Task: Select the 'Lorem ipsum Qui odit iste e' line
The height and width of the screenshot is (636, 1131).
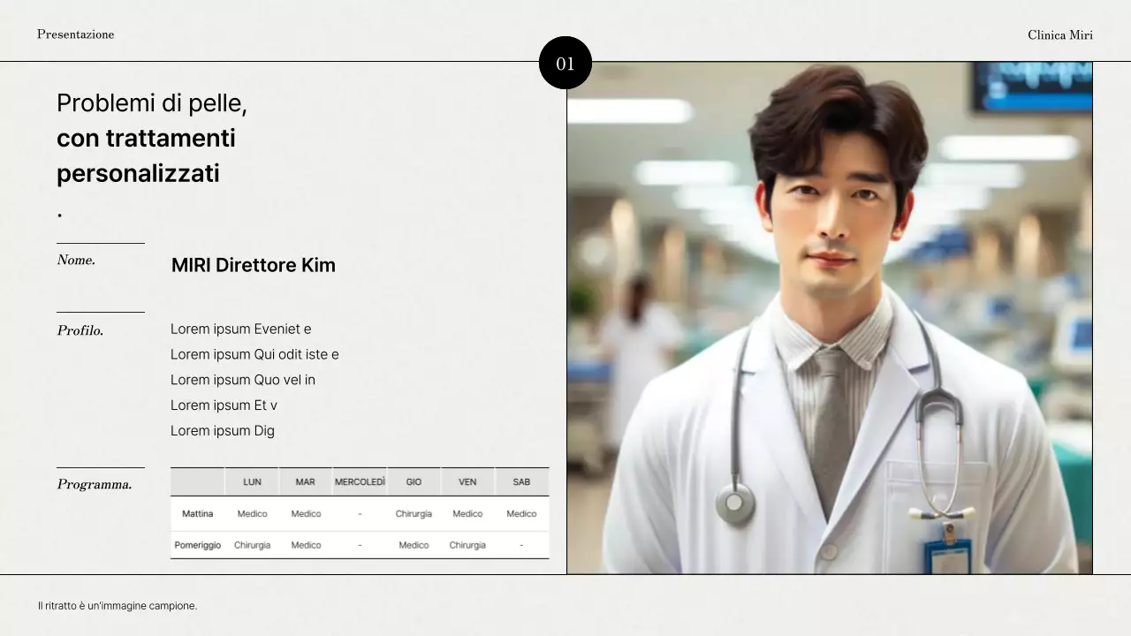Action: (254, 354)
